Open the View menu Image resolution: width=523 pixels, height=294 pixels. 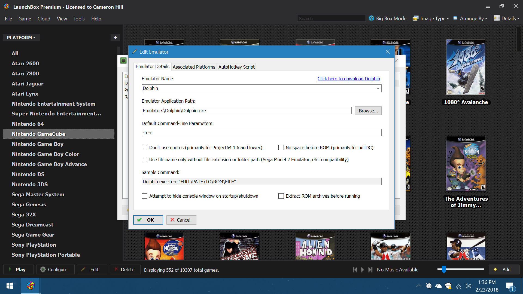62,19
